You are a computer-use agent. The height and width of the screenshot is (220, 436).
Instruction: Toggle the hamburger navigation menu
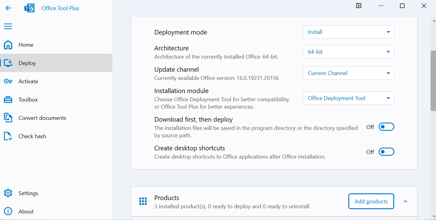pyautogui.click(x=8, y=26)
